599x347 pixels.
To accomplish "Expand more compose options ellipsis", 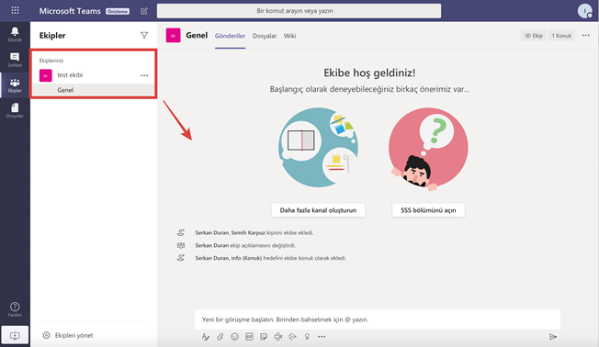I will pyautogui.click(x=322, y=337).
